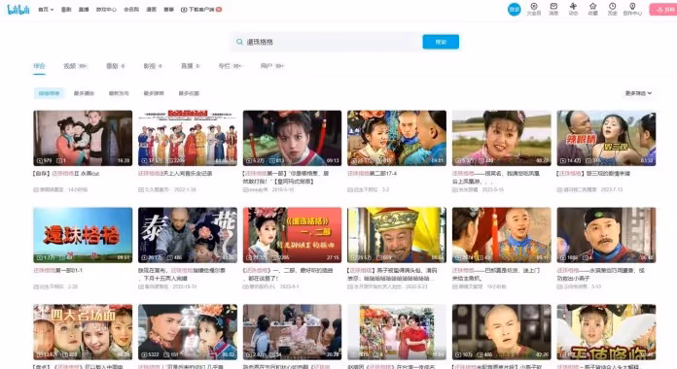
Task: Open the thumbnail of family holding a baby
Action: [83, 138]
